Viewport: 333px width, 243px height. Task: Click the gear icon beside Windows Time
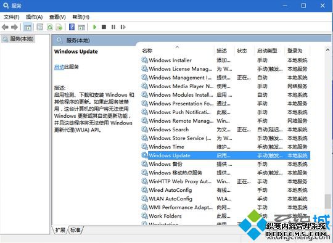click(x=145, y=147)
